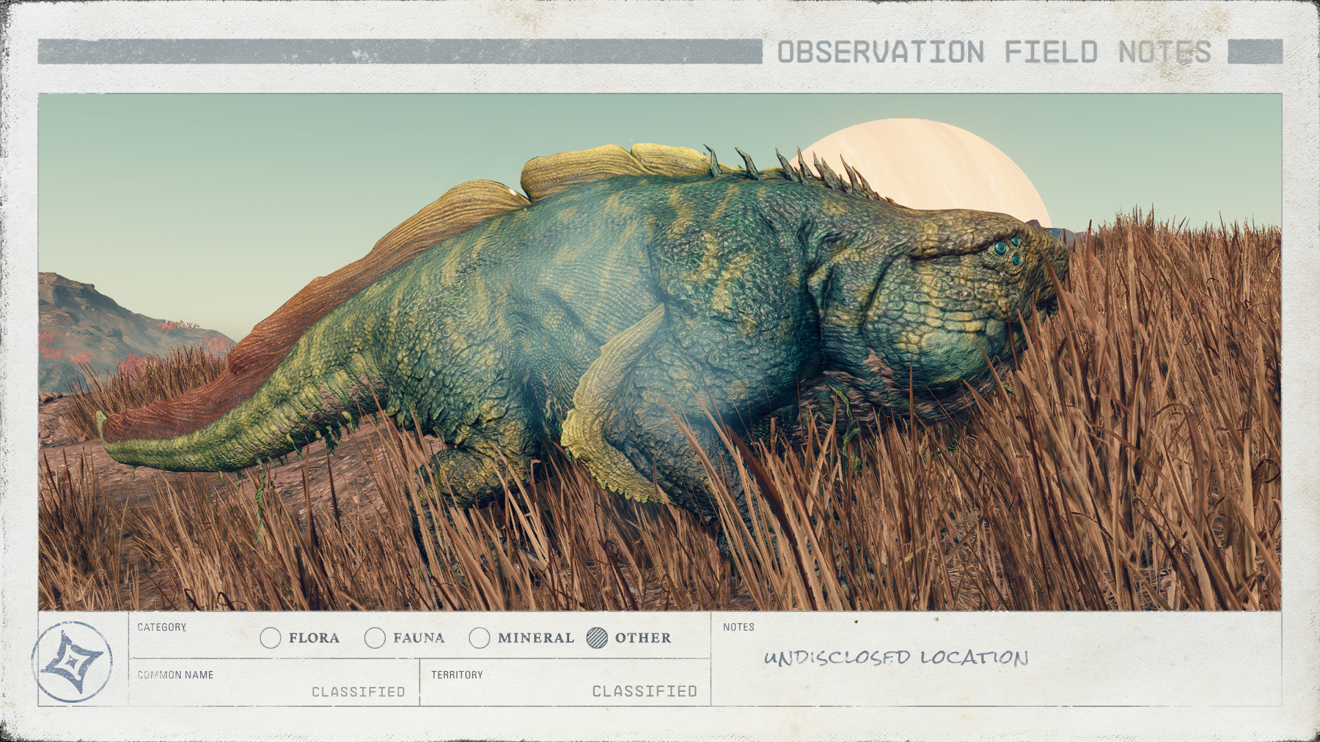The image size is (1320, 742).
Task: Click the creature photograph
Action: pyautogui.click(x=660, y=352)
